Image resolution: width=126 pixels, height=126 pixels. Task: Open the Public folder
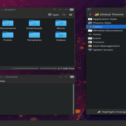[8, 36]
